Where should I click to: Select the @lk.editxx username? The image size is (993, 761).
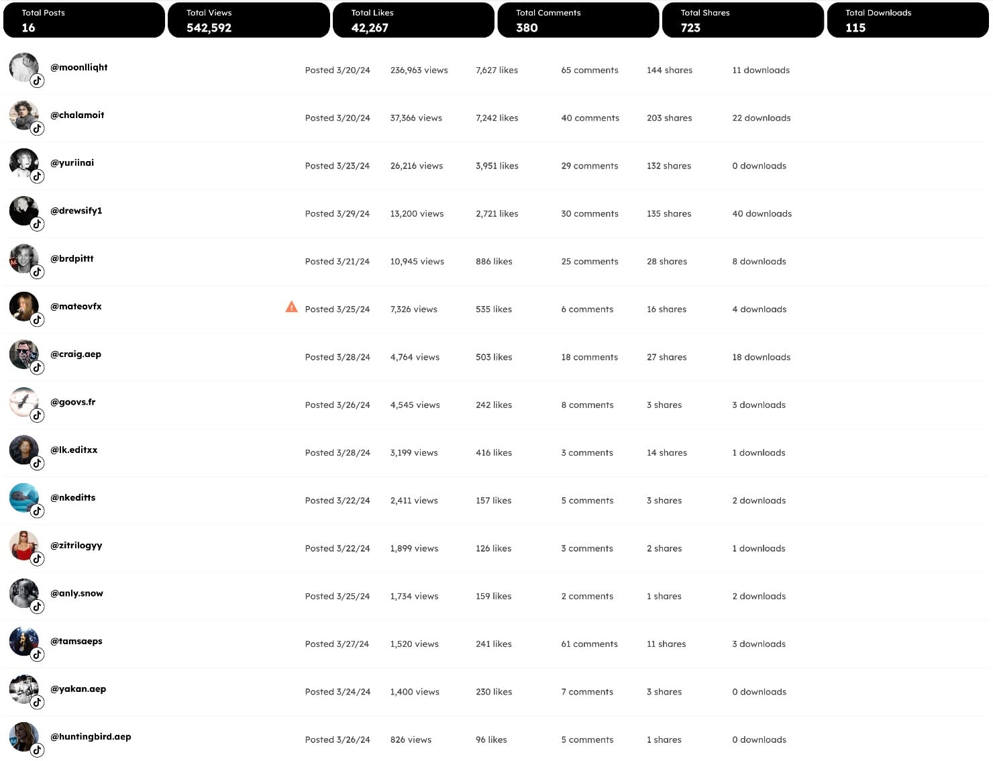coord(74,450)
